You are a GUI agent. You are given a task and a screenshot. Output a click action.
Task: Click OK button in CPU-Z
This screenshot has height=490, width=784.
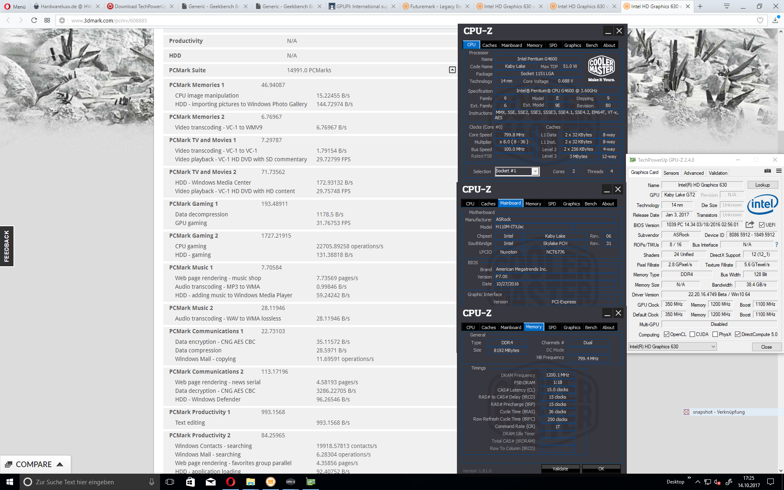tap(601, 469)
